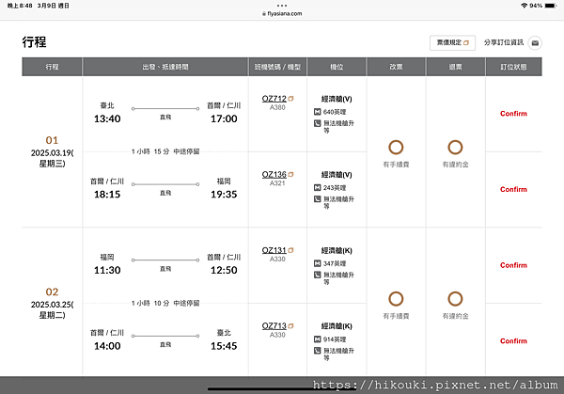Click the 17:00 arrival time
Image resolution: width=564 pixels, height=394 pixels.
(224, 118)
